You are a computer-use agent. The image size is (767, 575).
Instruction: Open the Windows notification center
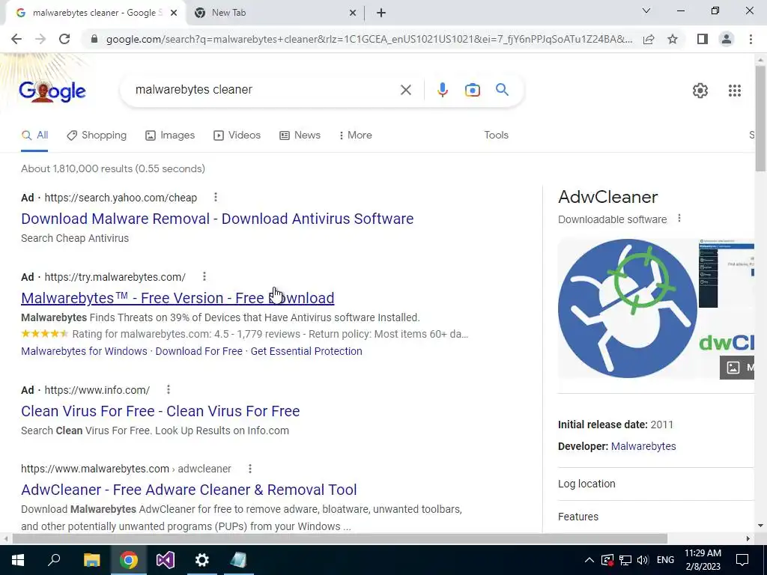742,560
